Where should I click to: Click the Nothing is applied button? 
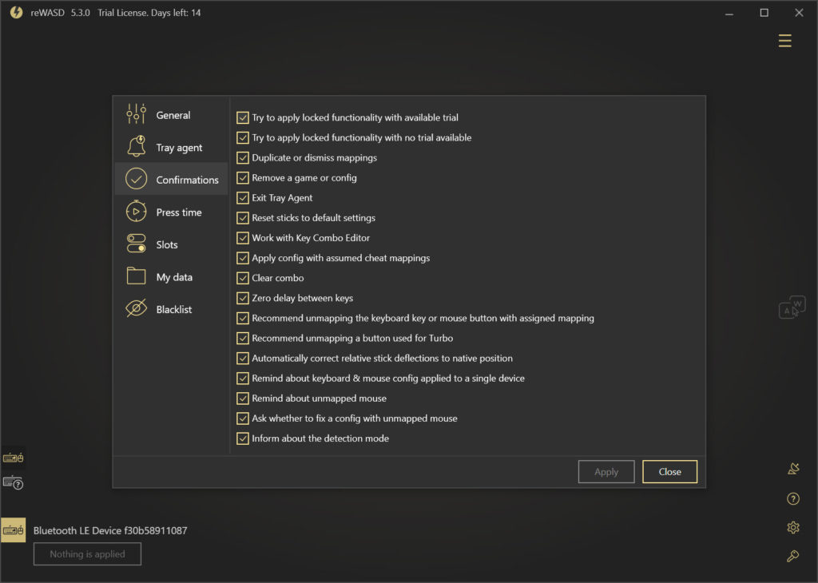(x=87, y=553)
